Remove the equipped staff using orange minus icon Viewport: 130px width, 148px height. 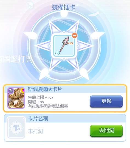point(75,35)
